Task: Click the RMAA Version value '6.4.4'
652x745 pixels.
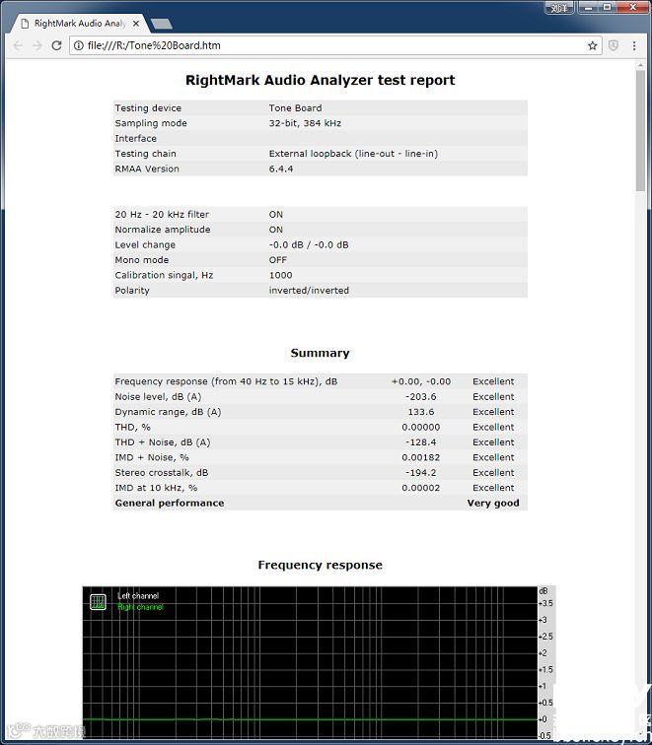Action: 281,169
